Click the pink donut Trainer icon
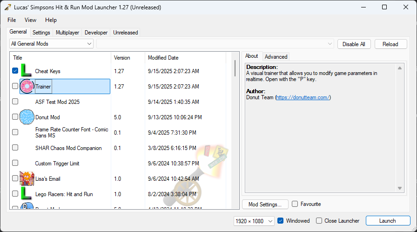This screenshot has height=232, width=417. click(27, 86)
